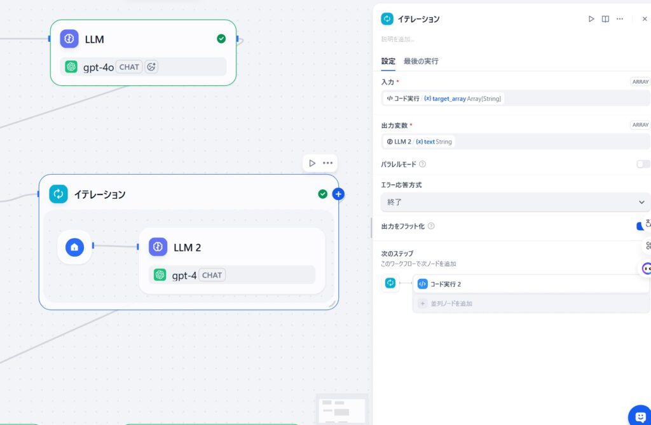Click the play button above the Iteration node

coord(312,163)
